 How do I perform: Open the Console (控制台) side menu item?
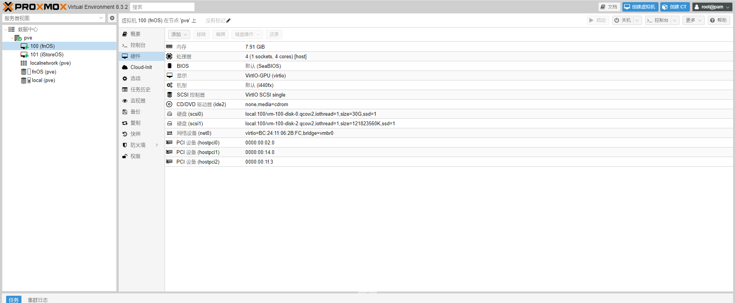pos(142,45)
